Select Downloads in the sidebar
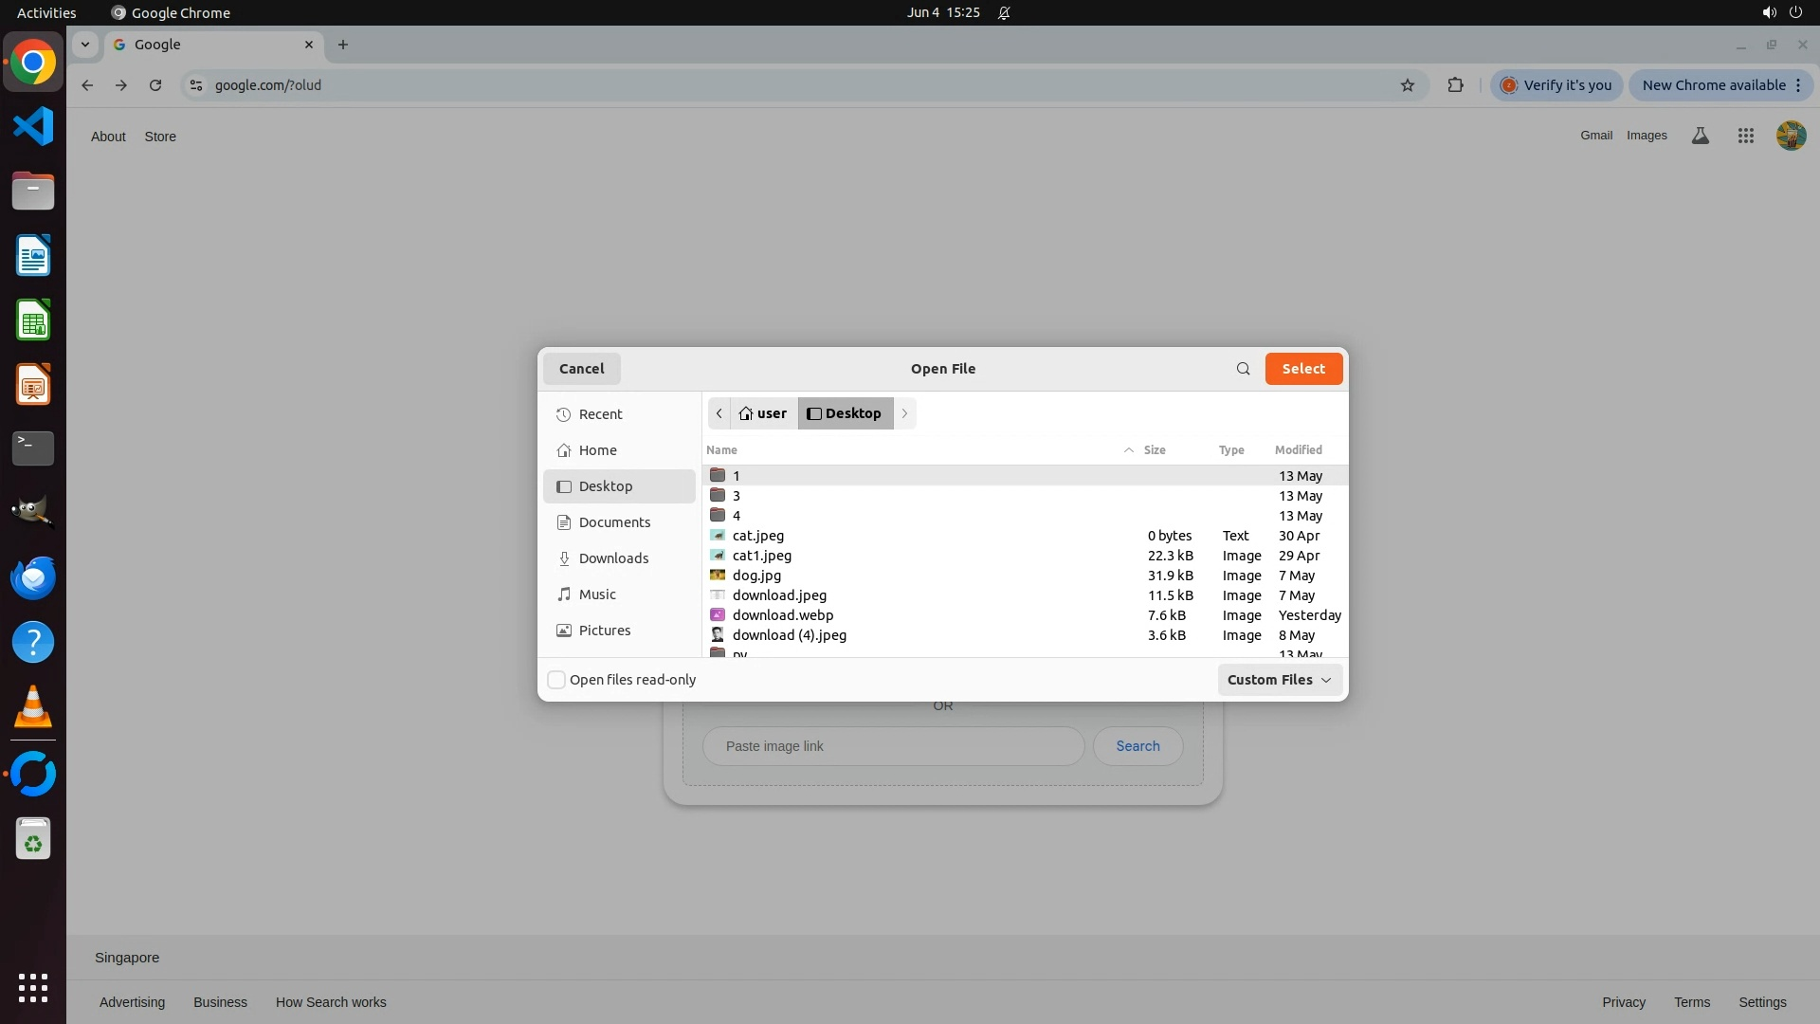1820x1024 pixels. (613, 558)
